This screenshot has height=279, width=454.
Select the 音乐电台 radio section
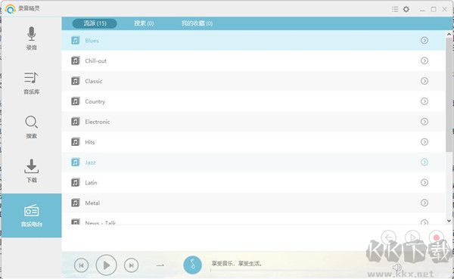(x=31, y=215)
